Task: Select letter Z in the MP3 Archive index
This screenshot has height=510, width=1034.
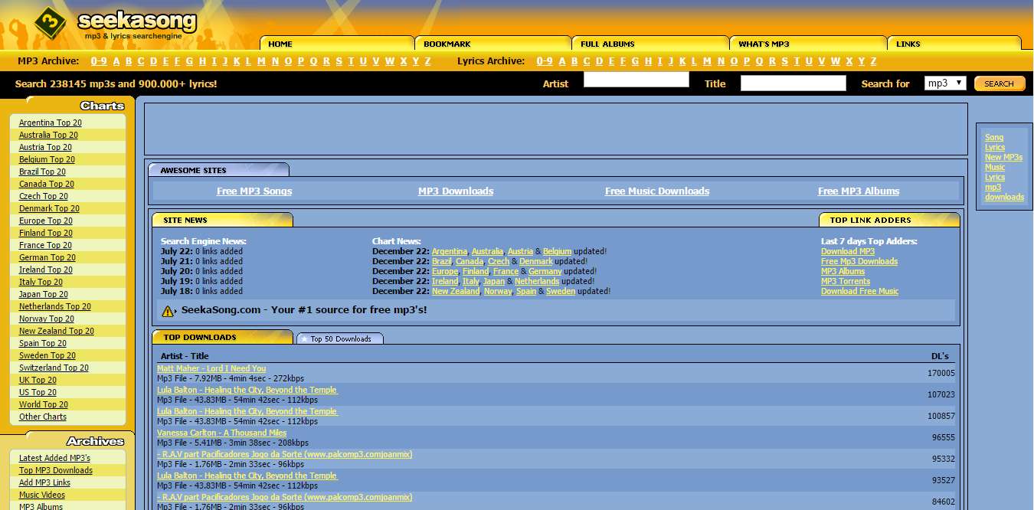Action: tap(427, 61)
